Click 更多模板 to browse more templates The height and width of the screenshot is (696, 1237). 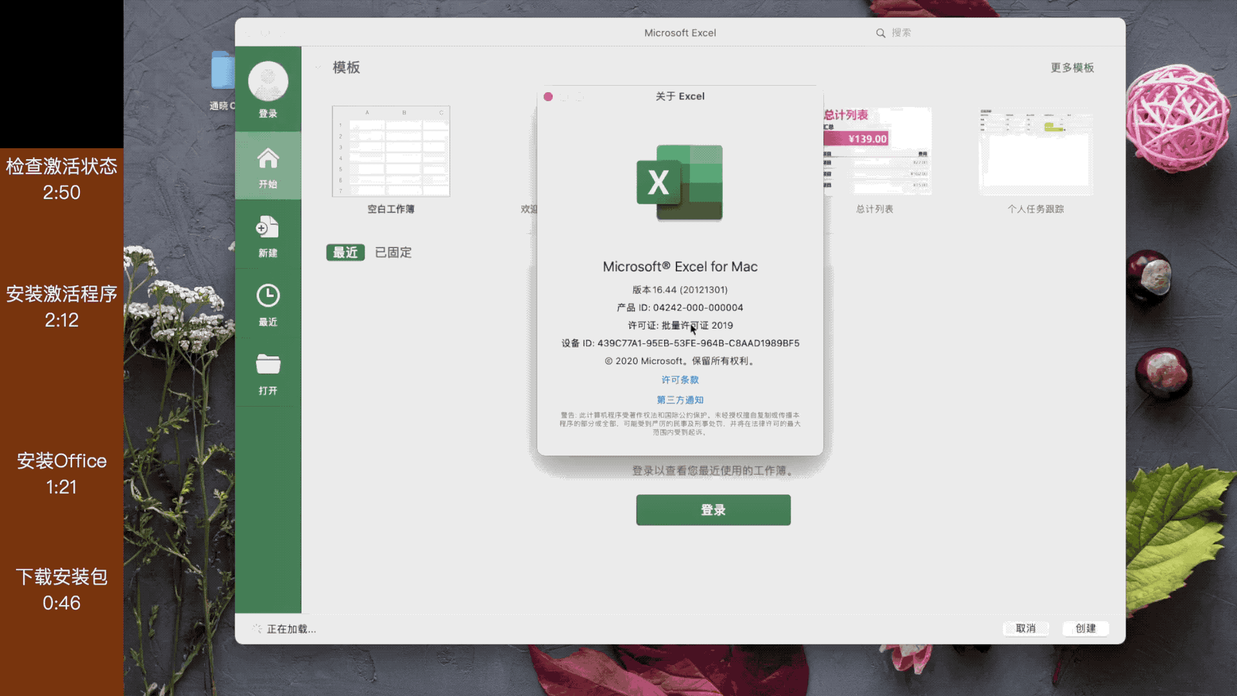tap(1072, 67)
